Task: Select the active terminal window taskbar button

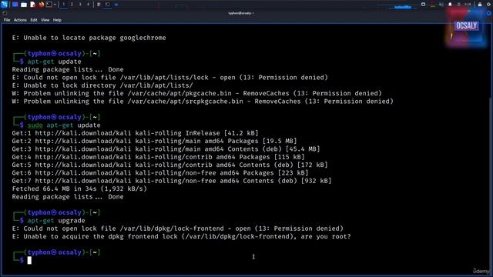Action: [x=108, y=5]
